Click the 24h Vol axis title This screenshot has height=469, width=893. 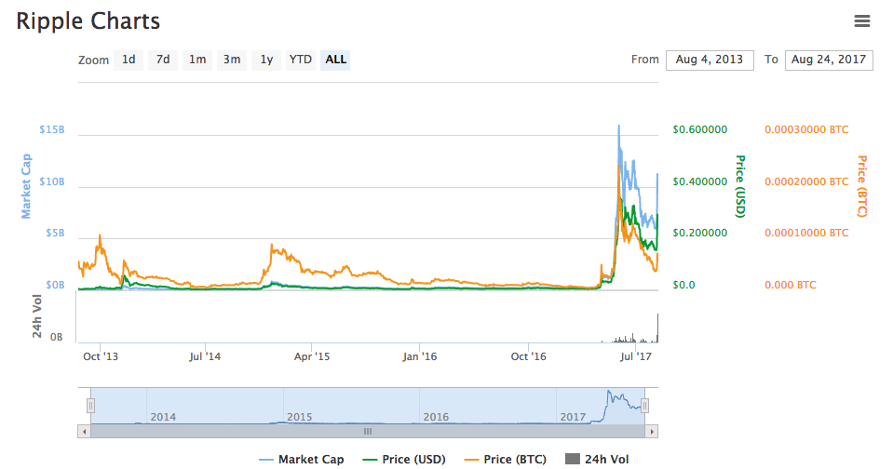(37, 316)
